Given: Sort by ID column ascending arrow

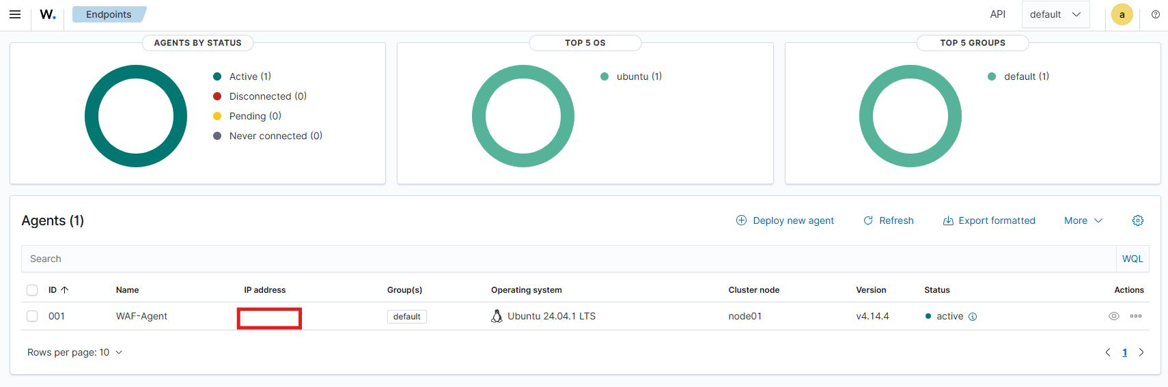Looking at the screenshot, I should [65, 290].
